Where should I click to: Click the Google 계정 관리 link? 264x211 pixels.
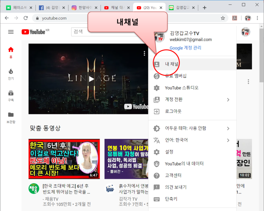coord(185,48)
